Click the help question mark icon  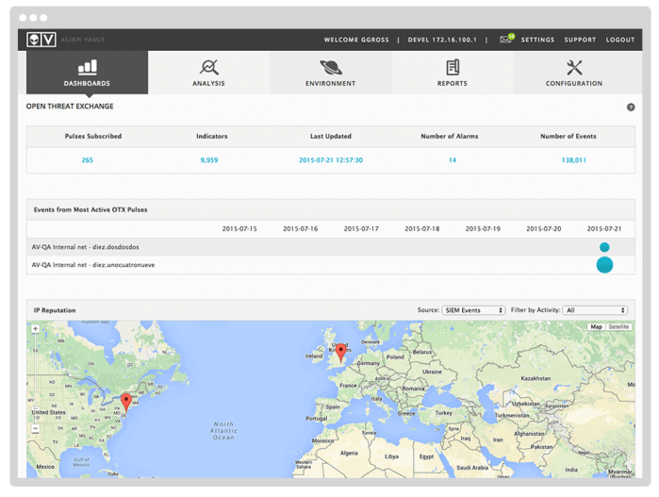click(x=631, y=108)
